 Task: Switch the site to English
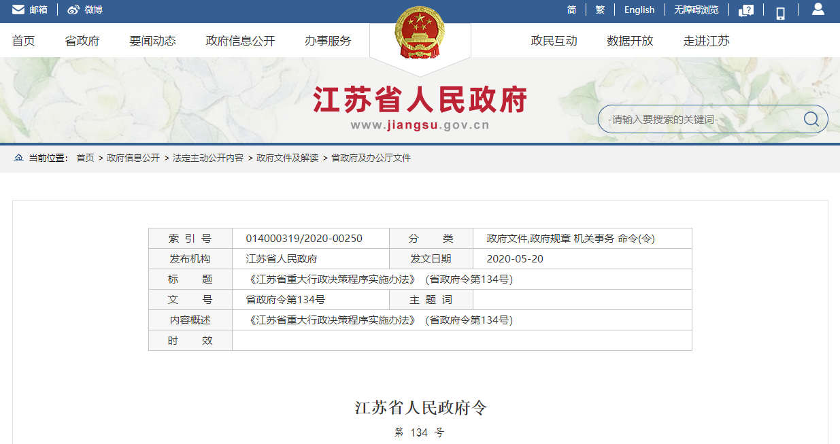(639, 10)
